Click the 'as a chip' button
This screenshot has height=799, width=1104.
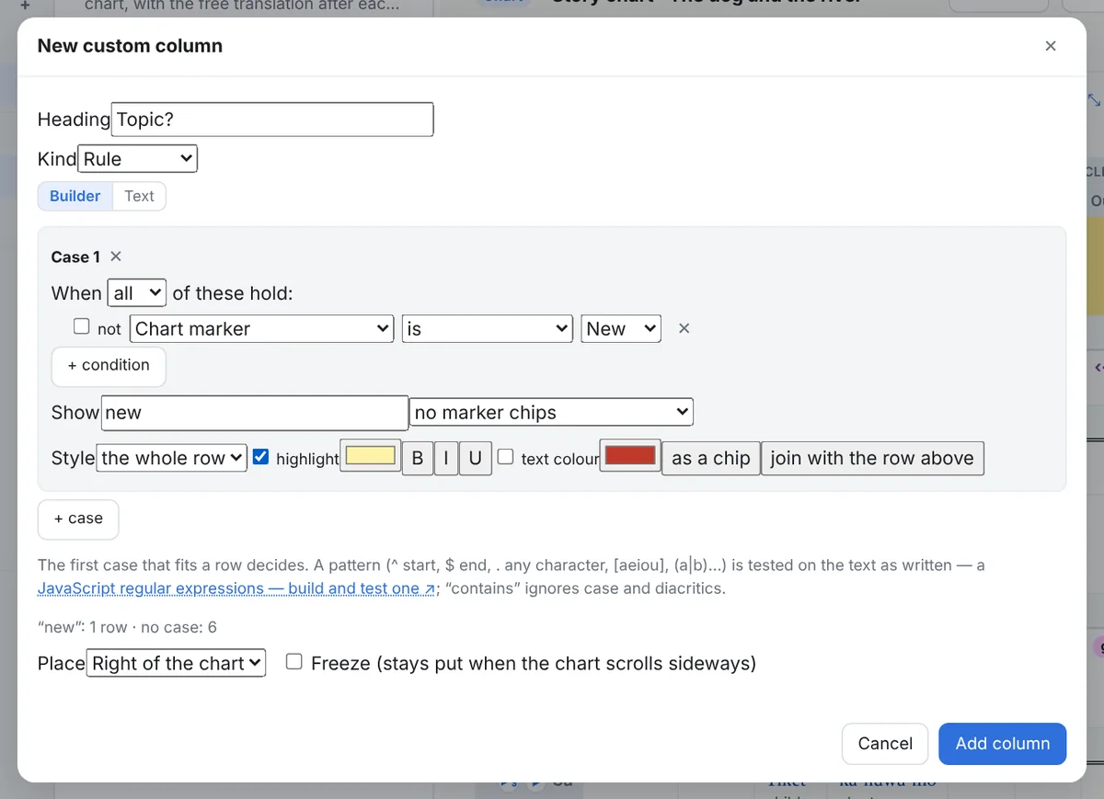click(711, 458)
